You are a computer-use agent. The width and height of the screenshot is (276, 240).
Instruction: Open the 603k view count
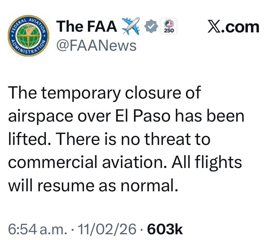pos(165,229)
